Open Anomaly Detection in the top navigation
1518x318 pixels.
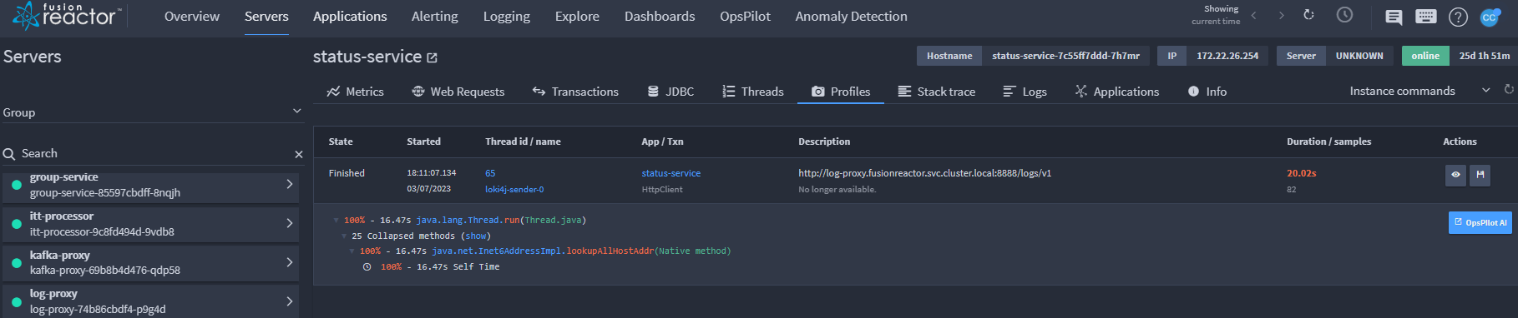point(851,17)
